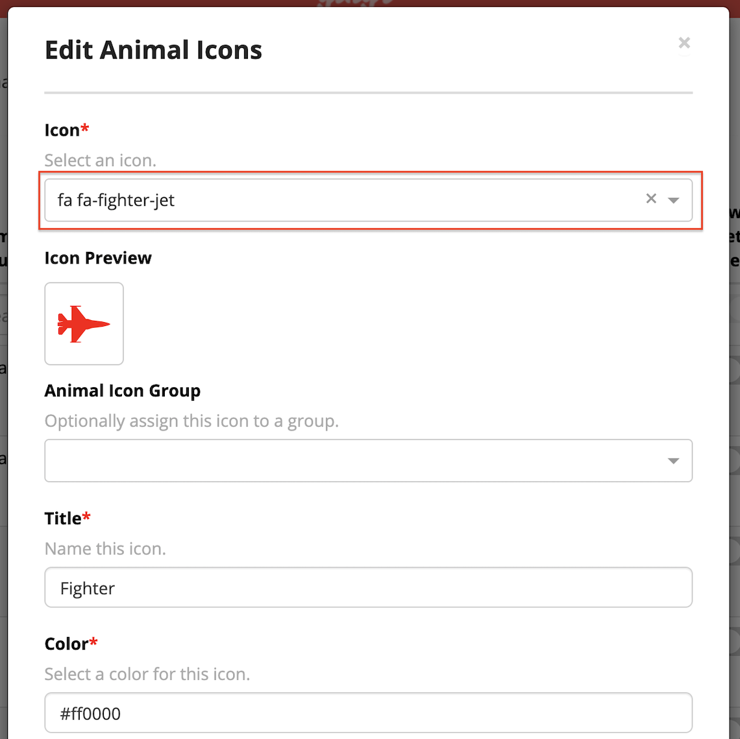
Task: Open the #ff0000 color field
Action: (x=368, y=713)
